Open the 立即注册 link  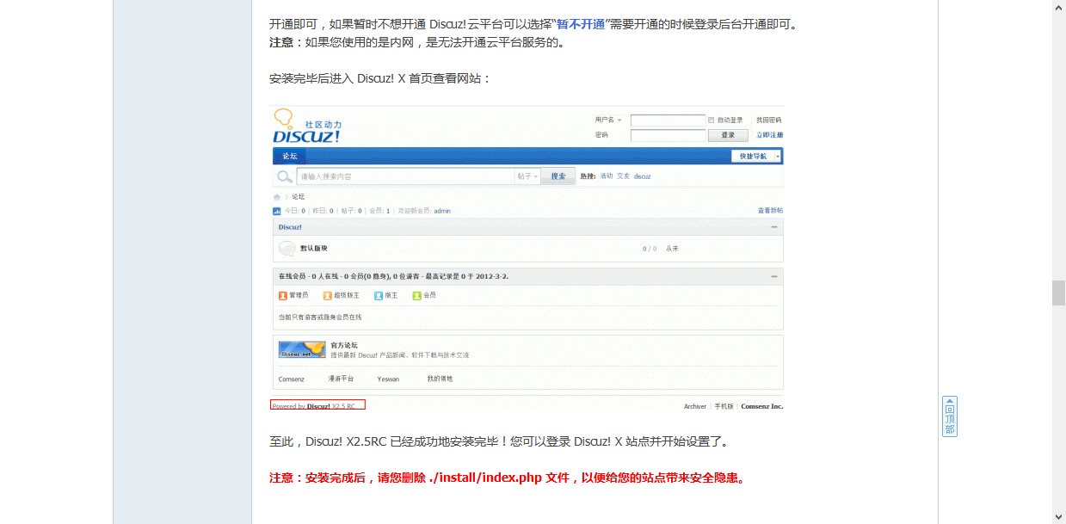[x=770, y=135]
